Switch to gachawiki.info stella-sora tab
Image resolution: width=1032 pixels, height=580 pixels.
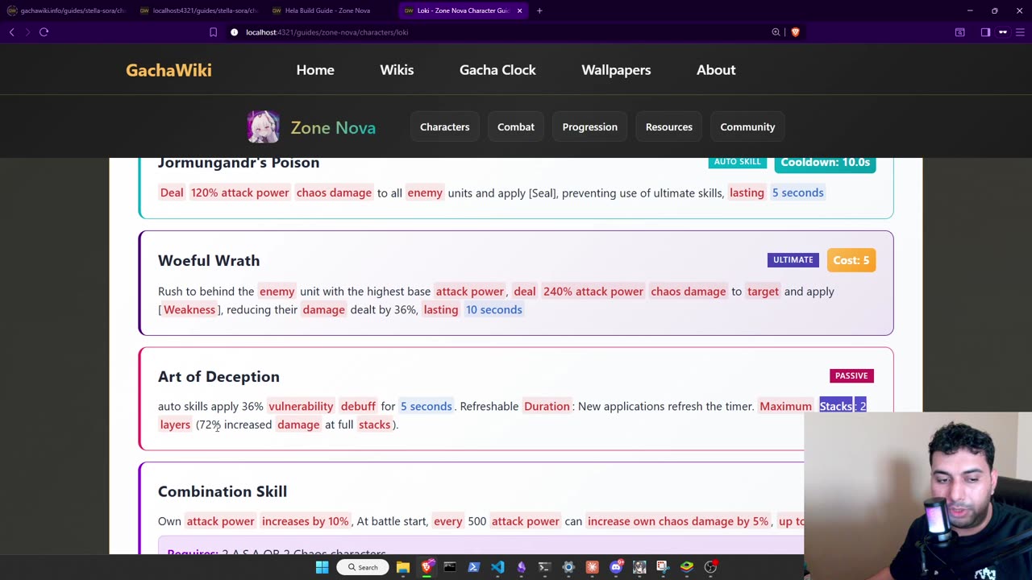coord(66,10)
